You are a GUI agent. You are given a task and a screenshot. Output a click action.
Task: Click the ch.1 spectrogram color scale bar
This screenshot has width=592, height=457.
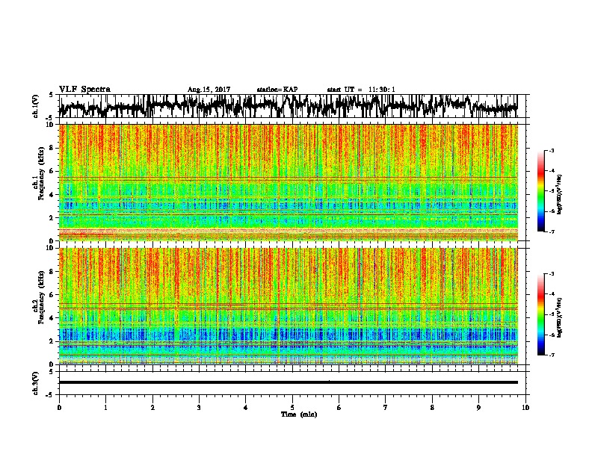coord(540,191)
